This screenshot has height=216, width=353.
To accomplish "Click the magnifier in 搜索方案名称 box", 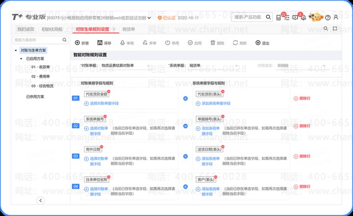I will [64, 40].
